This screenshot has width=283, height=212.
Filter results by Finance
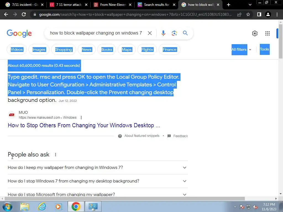169,49
